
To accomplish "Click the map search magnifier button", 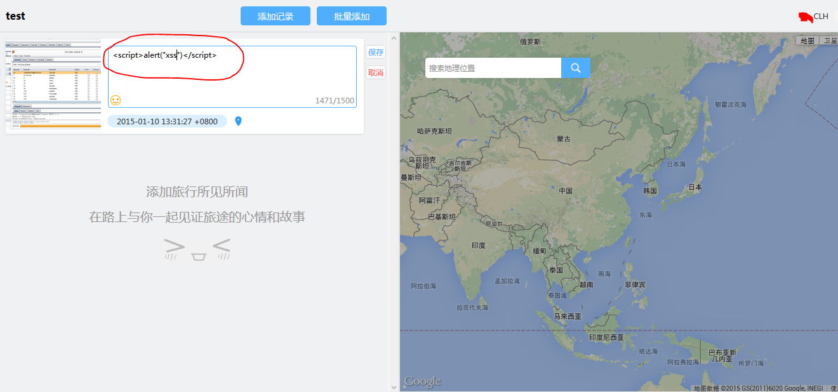I will (576, 68).
